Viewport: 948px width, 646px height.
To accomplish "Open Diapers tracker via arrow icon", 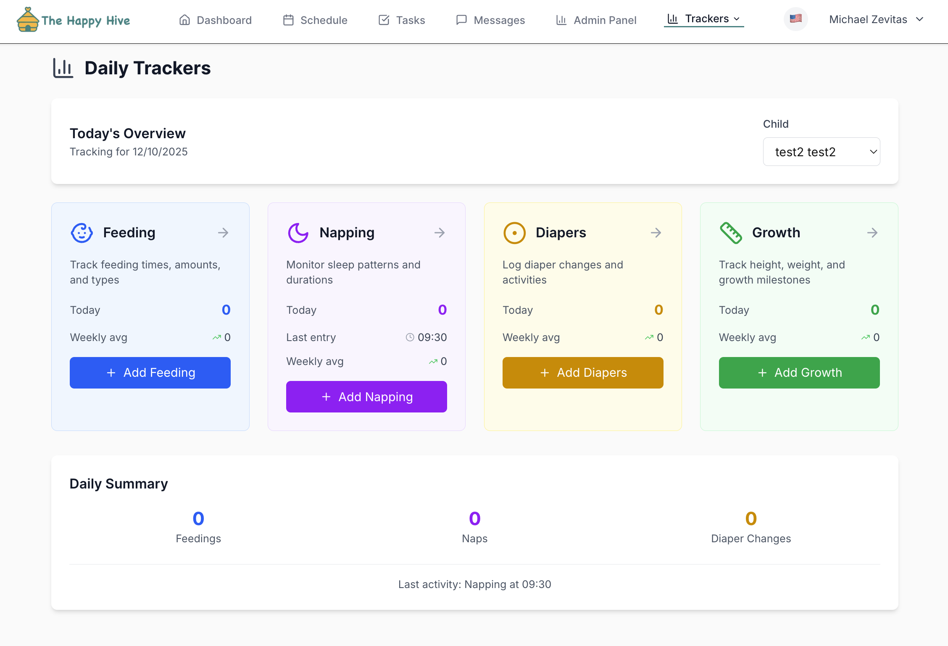I will click(x=656, y=233).
